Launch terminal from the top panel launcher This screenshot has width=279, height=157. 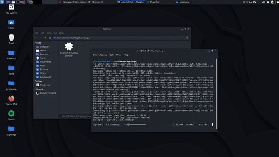18,2
